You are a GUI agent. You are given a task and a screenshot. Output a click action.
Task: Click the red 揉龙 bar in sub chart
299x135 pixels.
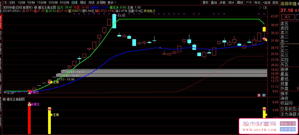pos(29,120)
